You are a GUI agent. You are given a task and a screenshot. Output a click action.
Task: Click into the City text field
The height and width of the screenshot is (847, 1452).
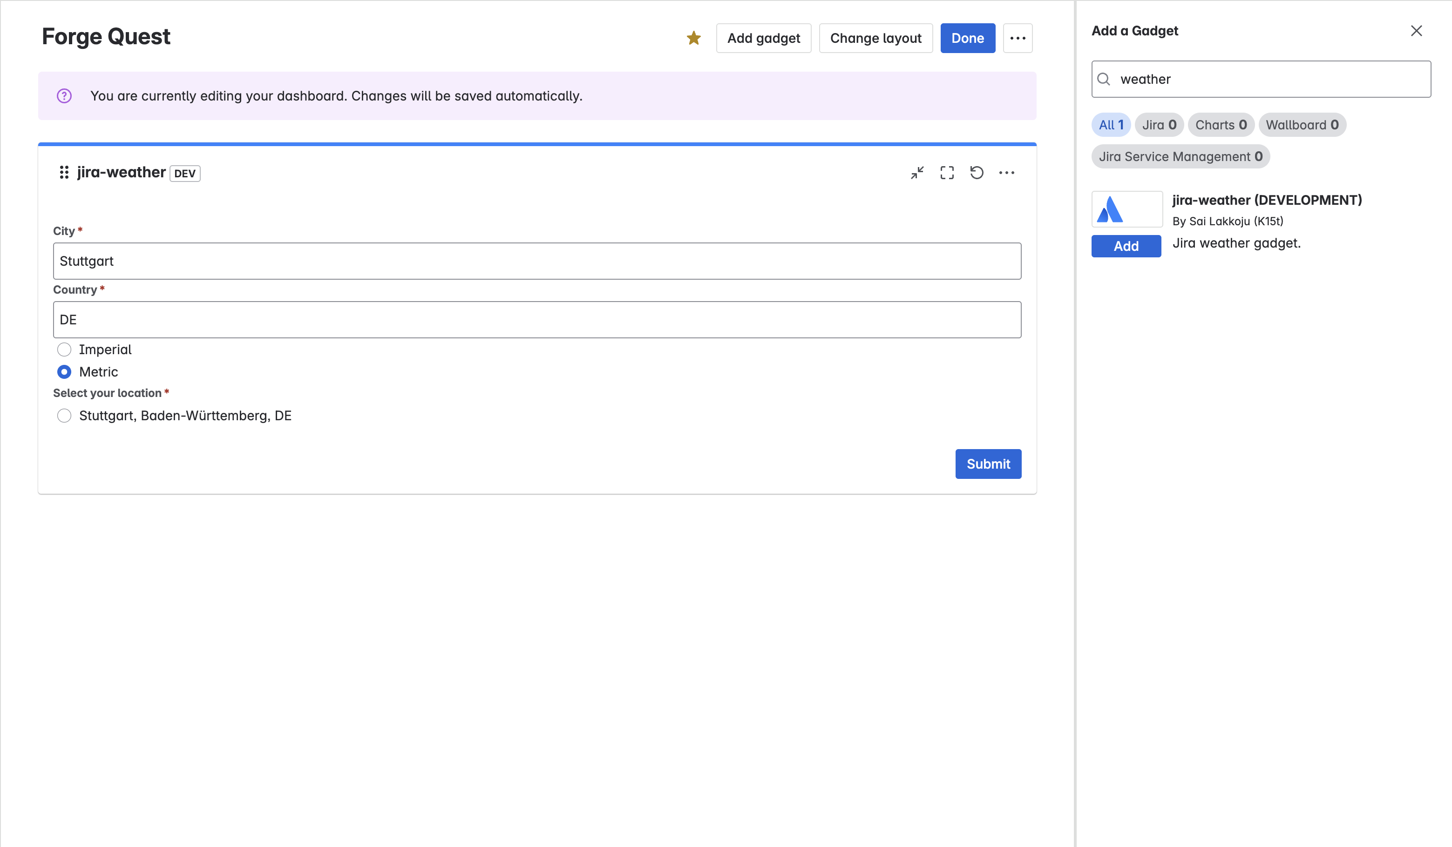coord(536,262)
